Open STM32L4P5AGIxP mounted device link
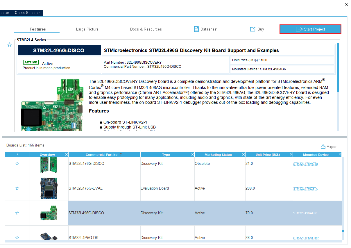 point(306,238)
